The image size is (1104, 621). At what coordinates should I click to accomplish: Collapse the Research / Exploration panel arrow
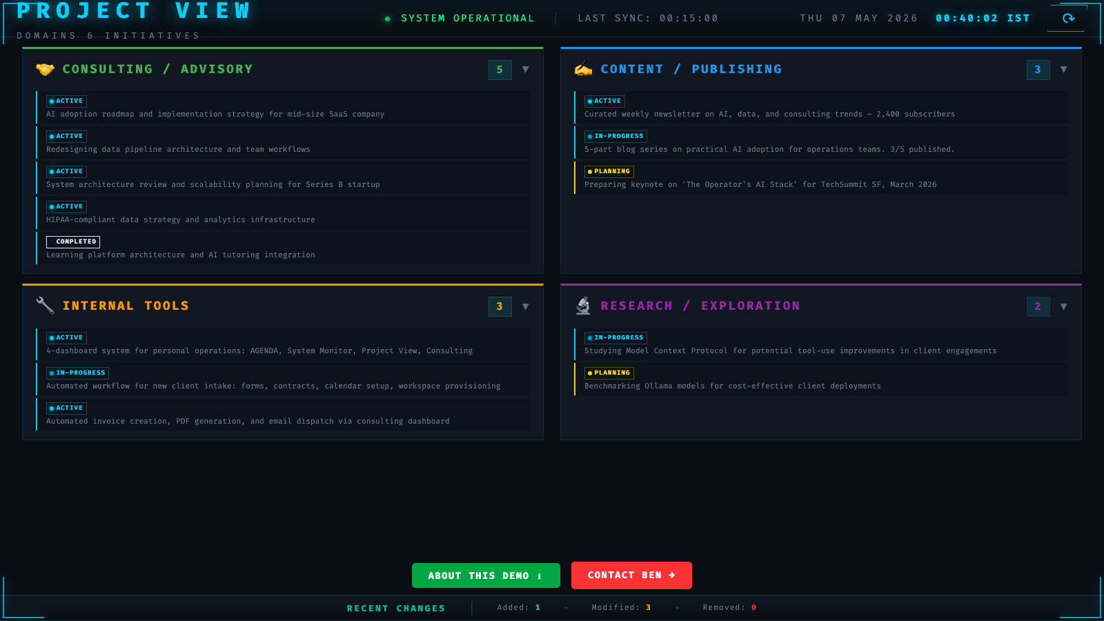[x=1064, y=306]
